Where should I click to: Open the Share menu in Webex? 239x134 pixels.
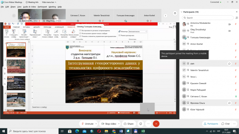[x=13, y=7]
